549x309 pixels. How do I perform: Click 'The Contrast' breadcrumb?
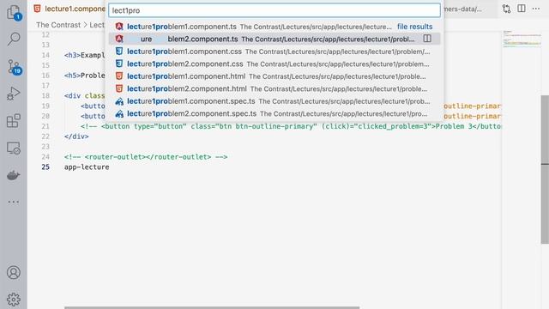pos(58,25)
